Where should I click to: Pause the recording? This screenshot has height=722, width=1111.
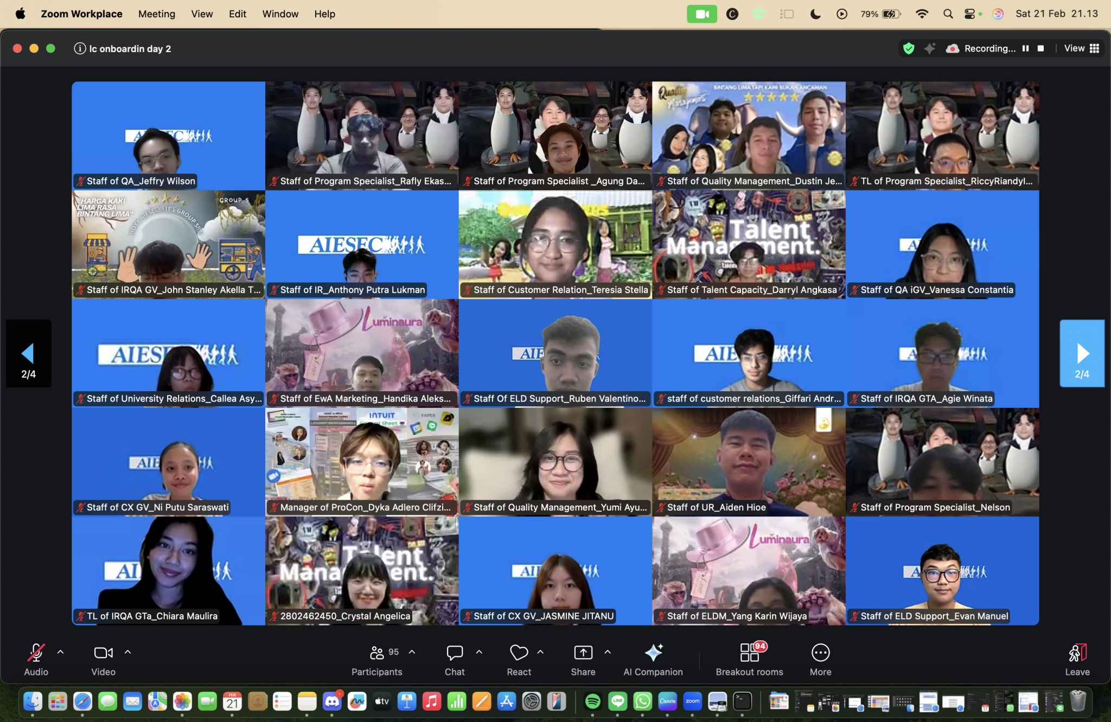click(x=1025, y=48)
